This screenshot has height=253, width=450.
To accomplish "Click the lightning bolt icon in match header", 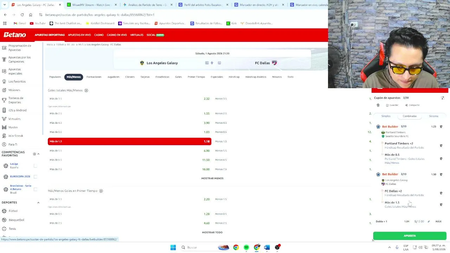I will click(212, 63).
